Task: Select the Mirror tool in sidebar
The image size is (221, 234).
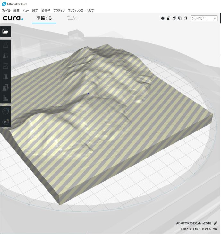Action: [5, 76]
